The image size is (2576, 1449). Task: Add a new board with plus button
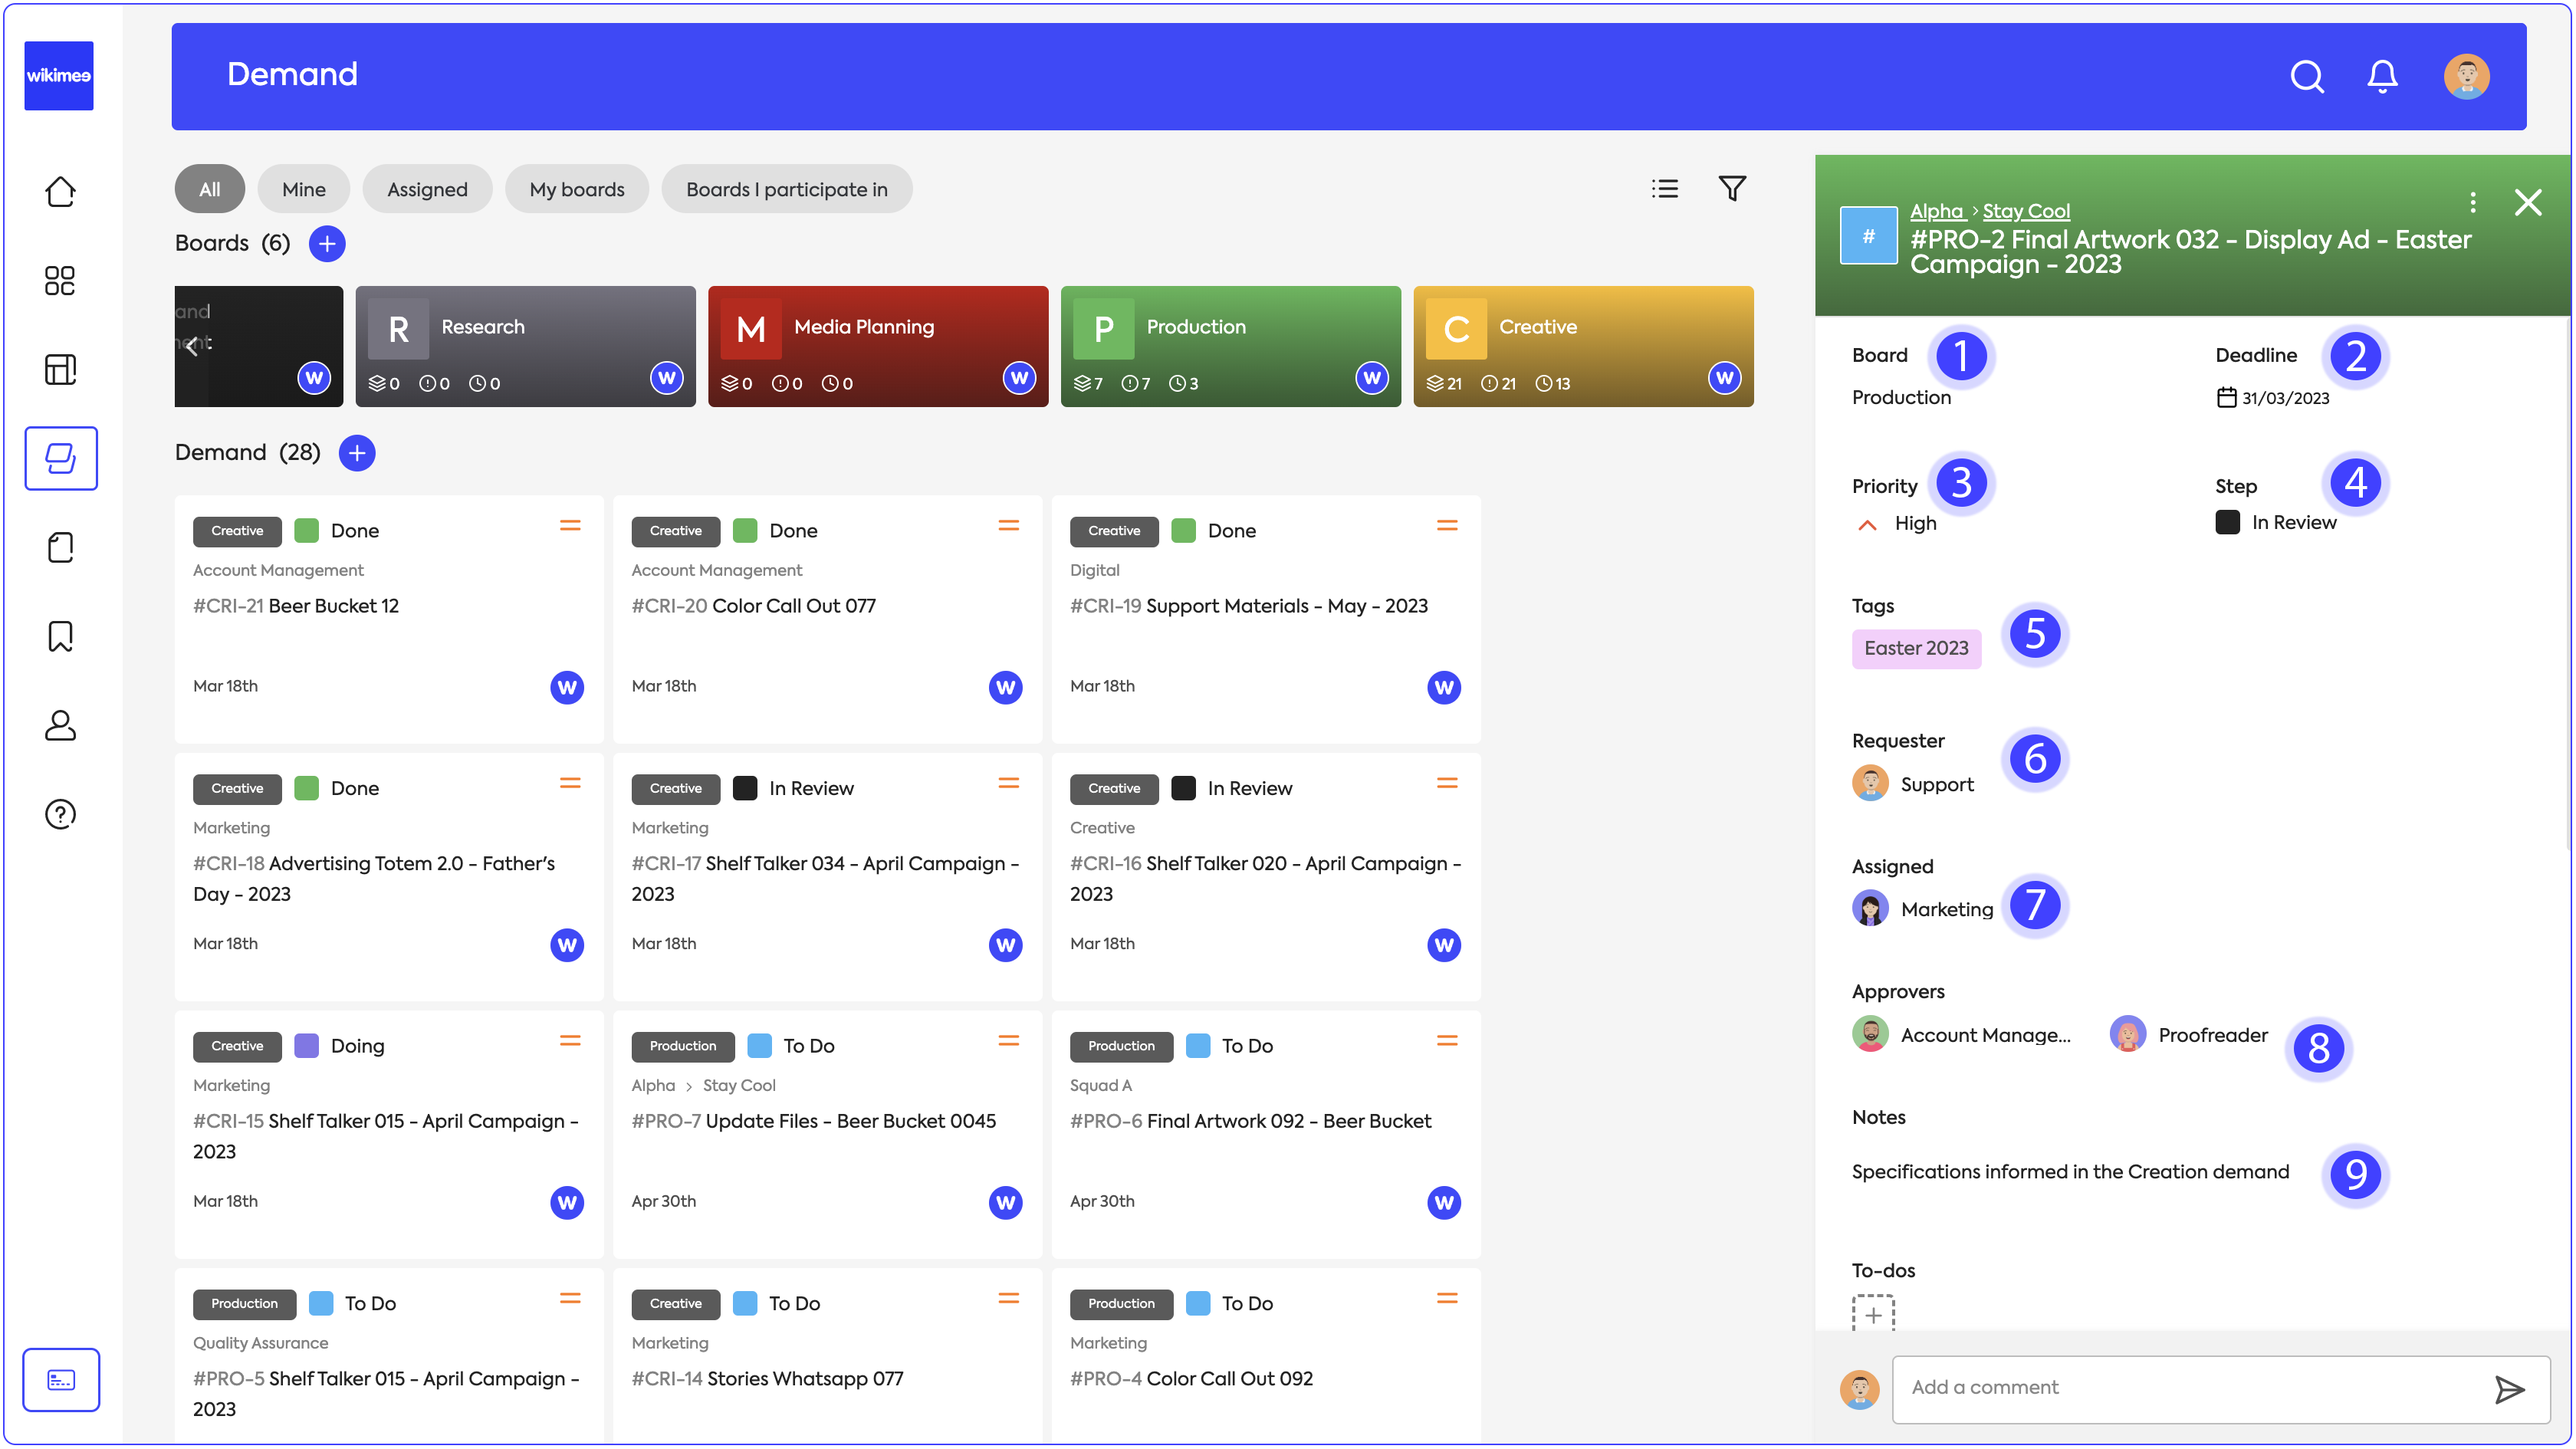tap(327, 243)
